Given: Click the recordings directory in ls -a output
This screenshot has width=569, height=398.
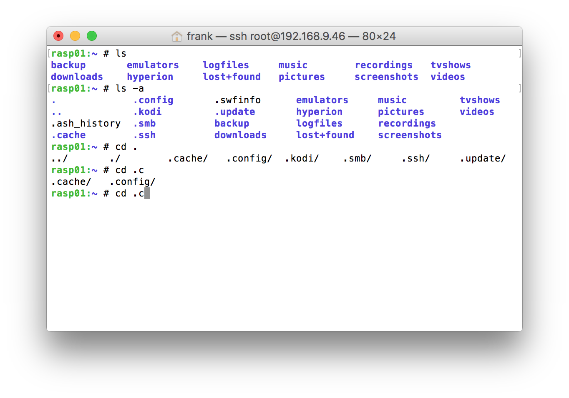Looking at the screenshot, I should click(407, 124).
